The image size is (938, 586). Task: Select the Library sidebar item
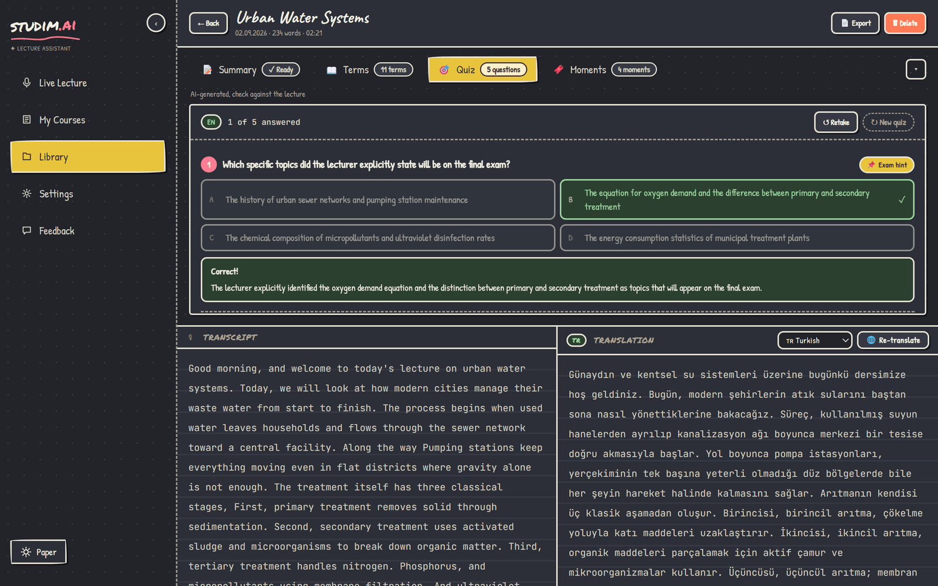tap(88, 156)
